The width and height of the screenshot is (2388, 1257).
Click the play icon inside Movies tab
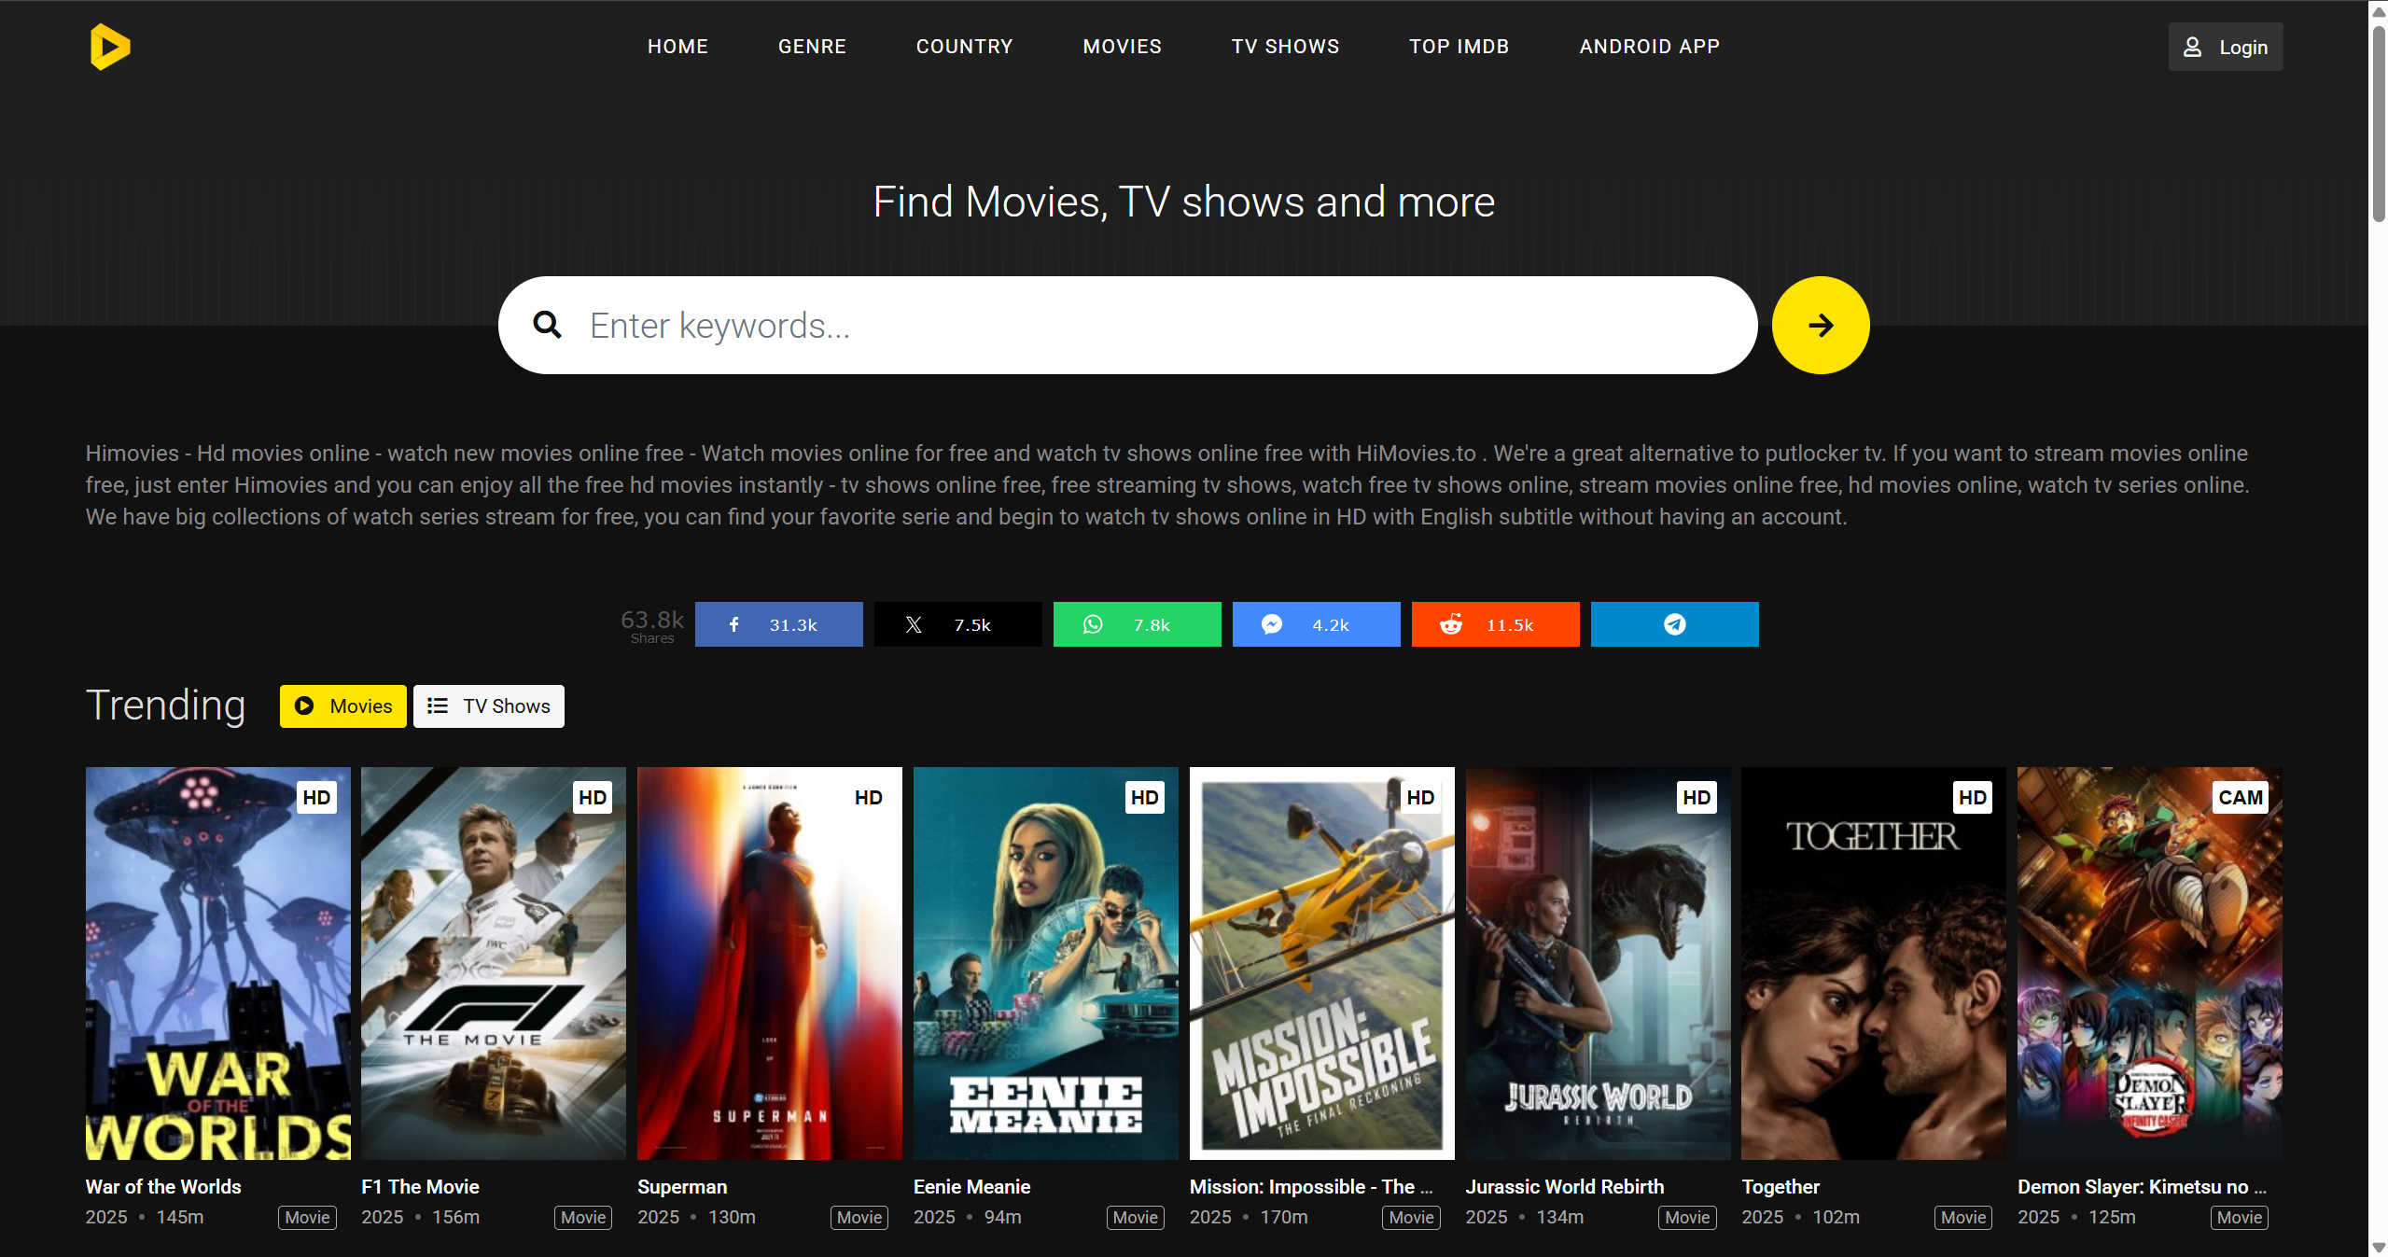tap(304, 706)
